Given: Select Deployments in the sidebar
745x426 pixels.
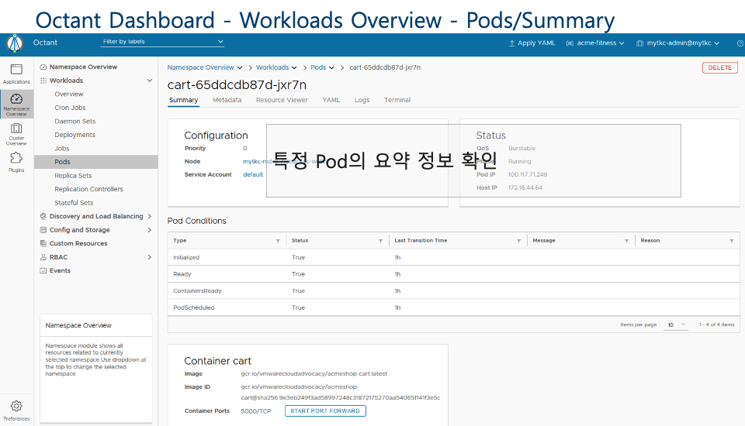Looking at the screenshot, I should tap(74, 135).
